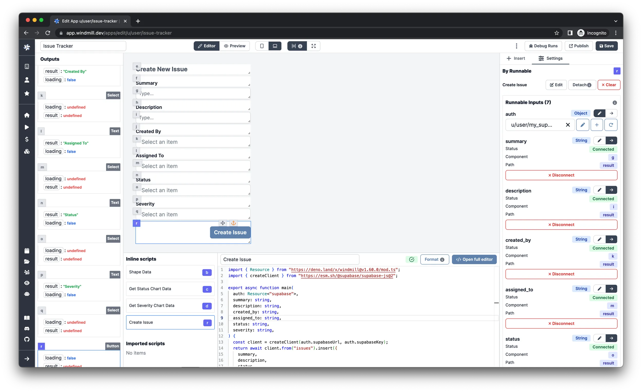
Task: Rename the app in the Issue Tracker field
Action: coord(83,46)
